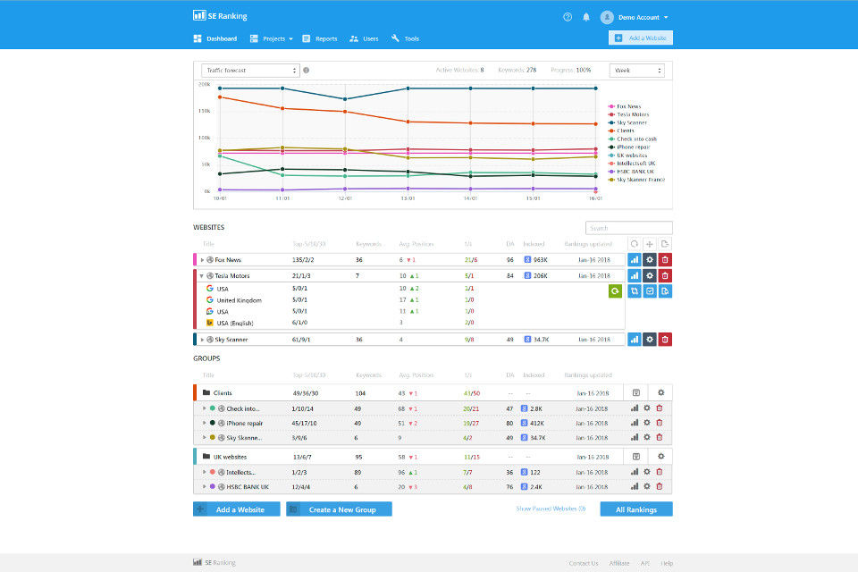858x572 pixels.
Task: Open Week period dropdown
Action: tap(637, 70)
